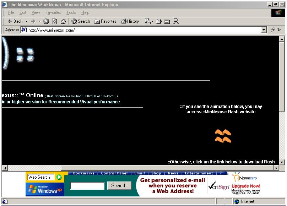Open the Messenger person icon
Viewport: 287px width, 206px height.
176,21
